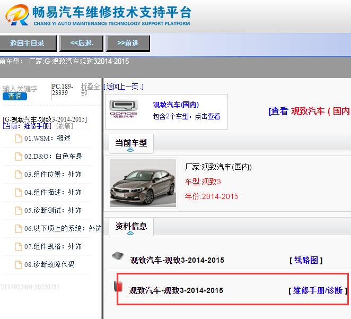Open tree item 08.诊断故障代码
This screenshot has width=351, height=319.
pyautogui.click(x=49, y=264)
